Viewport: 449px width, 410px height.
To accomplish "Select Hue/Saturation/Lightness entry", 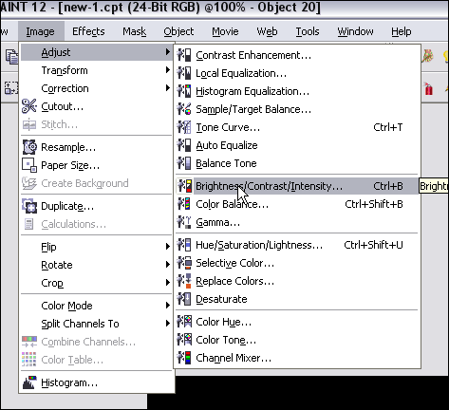I will [297, 245].
